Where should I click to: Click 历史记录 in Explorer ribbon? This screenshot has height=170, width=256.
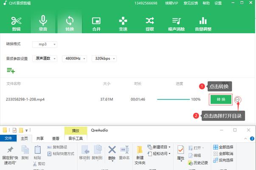point(198,163)
